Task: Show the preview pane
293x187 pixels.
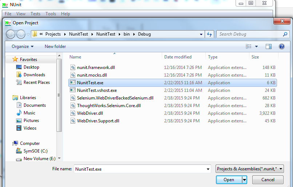Action: click(269, 46)
